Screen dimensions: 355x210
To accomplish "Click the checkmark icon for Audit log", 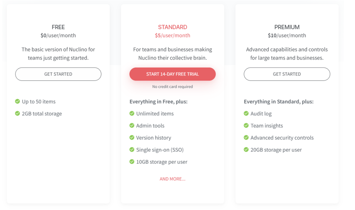I will (246, 113).
